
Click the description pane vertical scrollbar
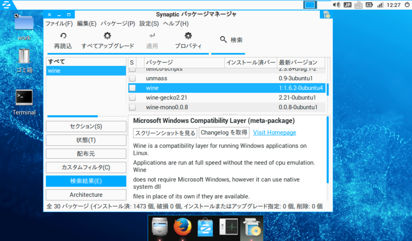(x=328, y=150)
